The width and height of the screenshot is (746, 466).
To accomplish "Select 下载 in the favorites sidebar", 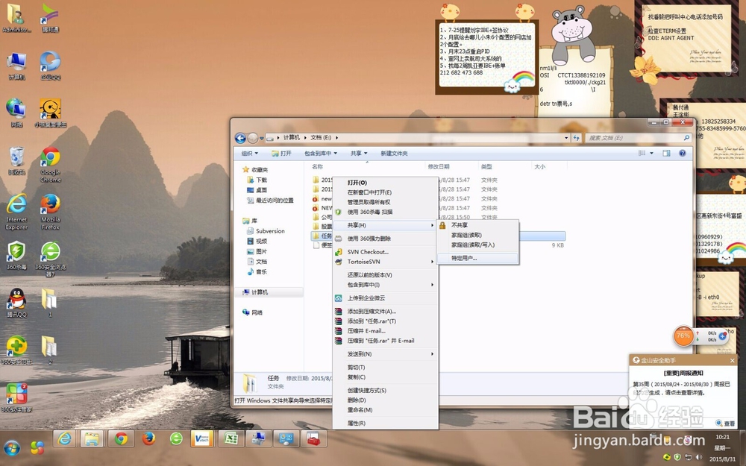I will click(261, 180).
